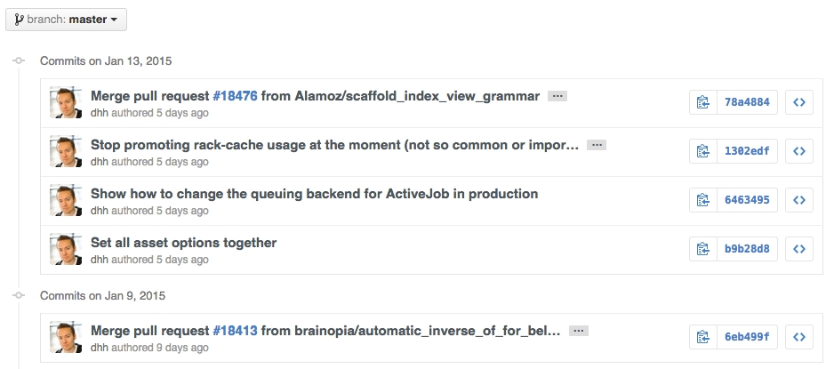Browse repository code at commit 78a4884
Viewport: 834px width, 369px height.
click(x=799, y=102)
